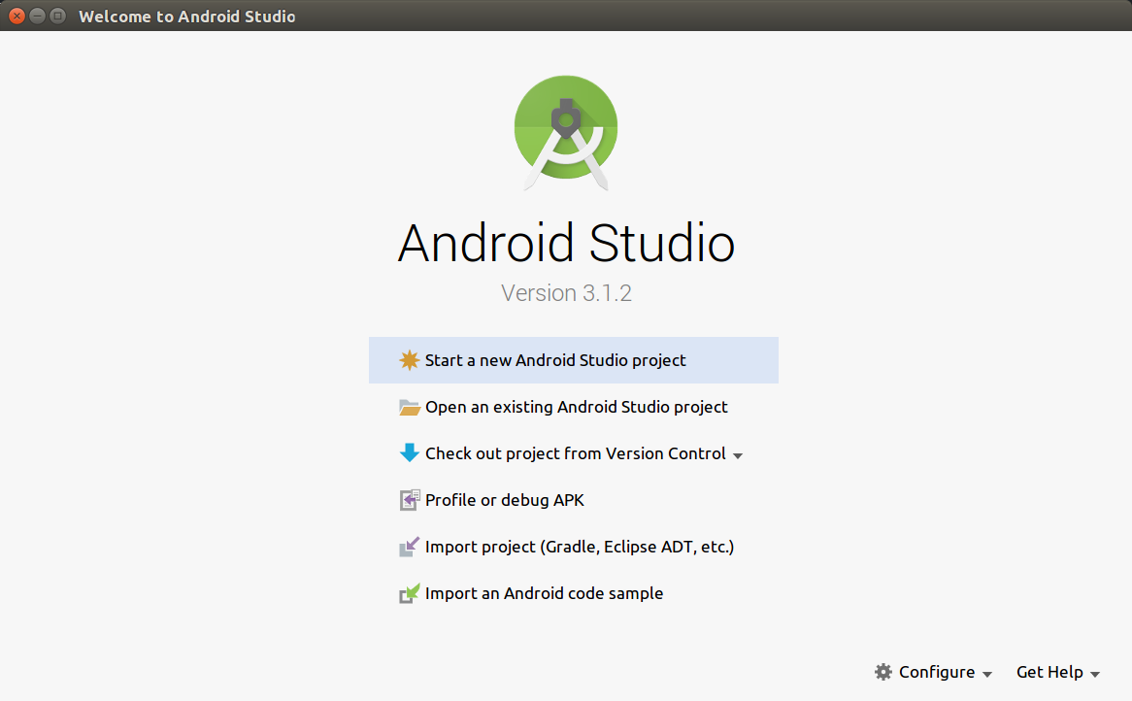Click the Android Studio compass logo
1132x701 pixels.
[x=566, y=133]
